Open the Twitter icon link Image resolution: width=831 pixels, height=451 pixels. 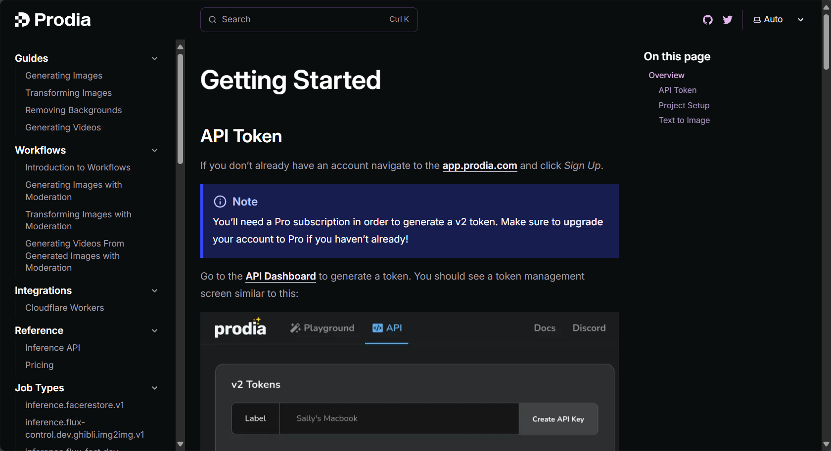tap(728, 20)
